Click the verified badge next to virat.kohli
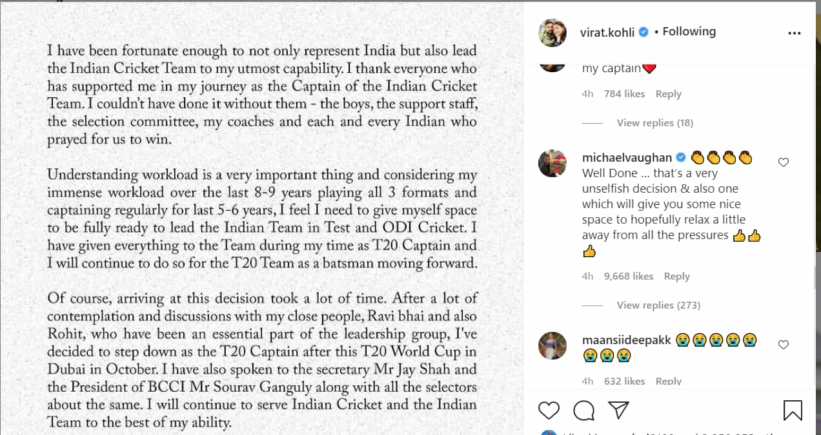 (643, 30)
